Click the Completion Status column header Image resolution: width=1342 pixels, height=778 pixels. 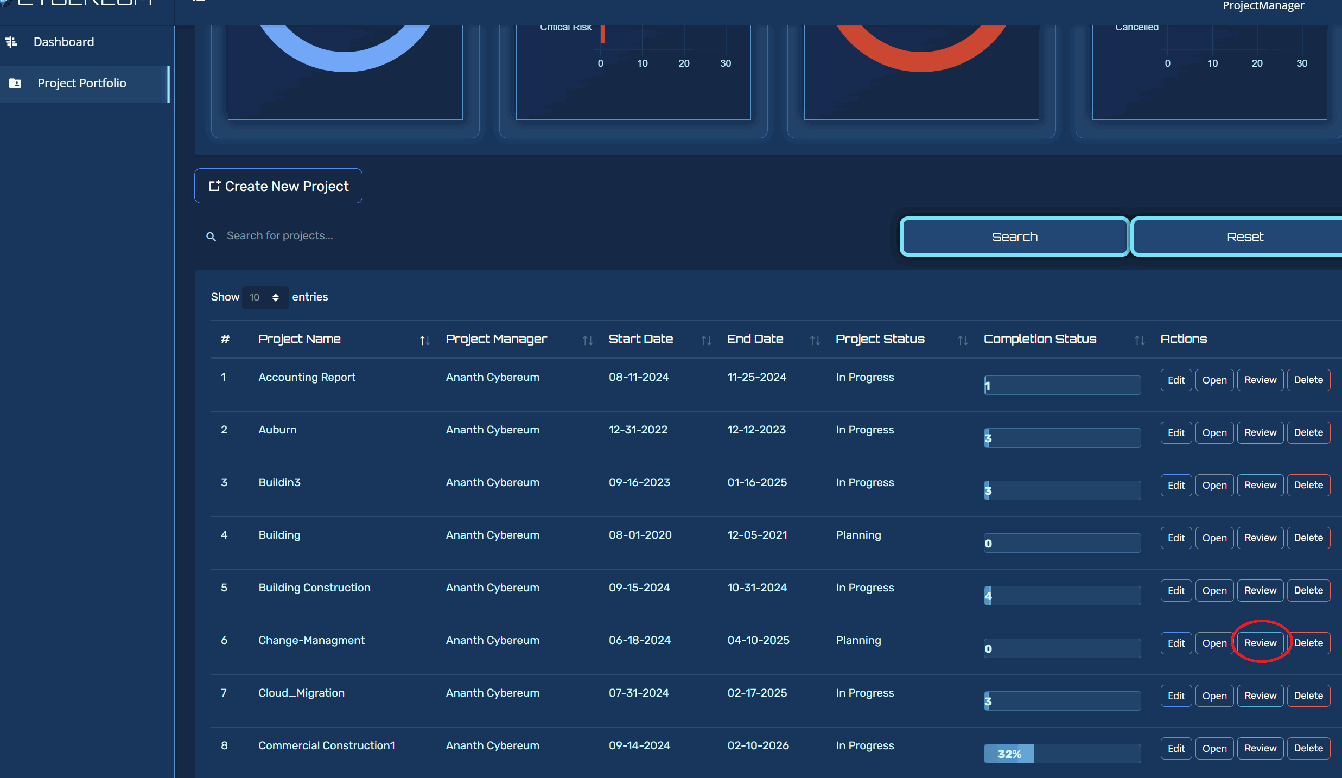click(x=1040, y=339)
